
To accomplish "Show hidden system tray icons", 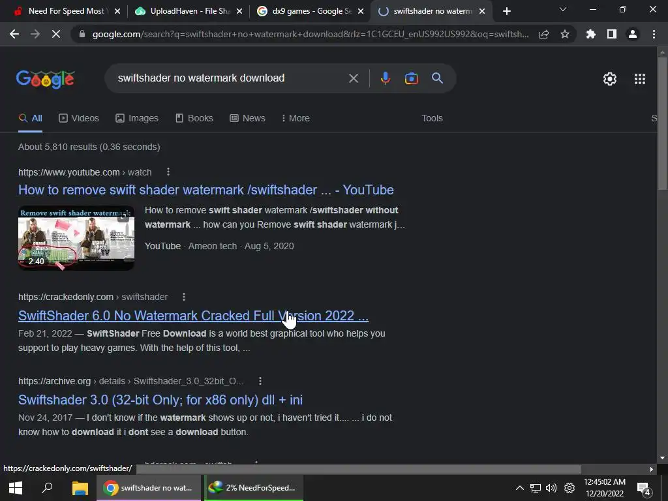I will click(519, 488).
